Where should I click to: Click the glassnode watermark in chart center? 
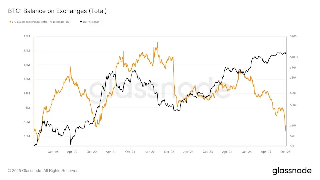159,88
